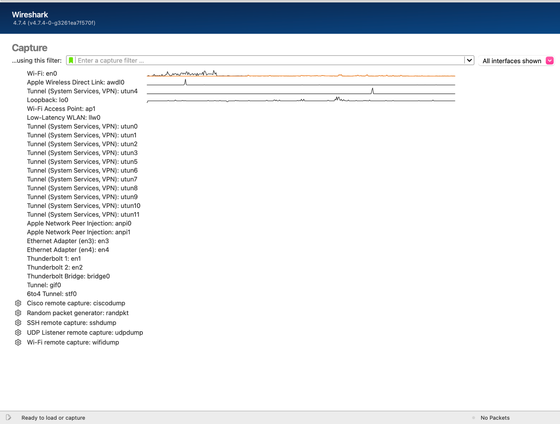This screenshot has height=424, width=560.
Task: Open settings gear for Wi-Fi remote capture
Action: tap(18, 342)
